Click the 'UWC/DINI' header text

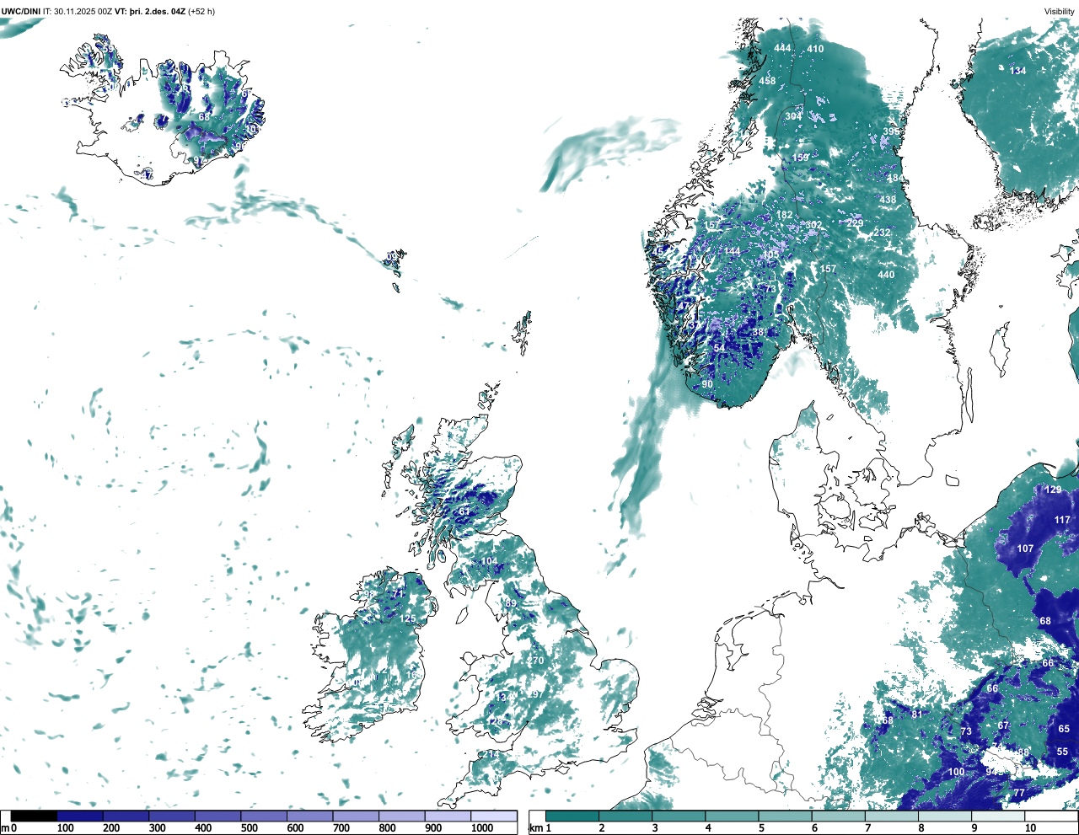pyautogui.click(x=19, y=12)
